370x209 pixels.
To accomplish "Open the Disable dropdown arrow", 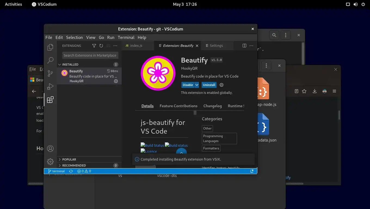I will pyautogui.click(x=197, y=85).
